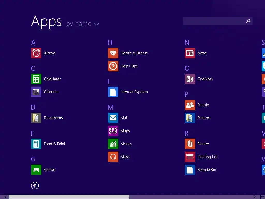Jump using the letter A group header
This screenshot has width=265, height=199.
coord(33,42)
